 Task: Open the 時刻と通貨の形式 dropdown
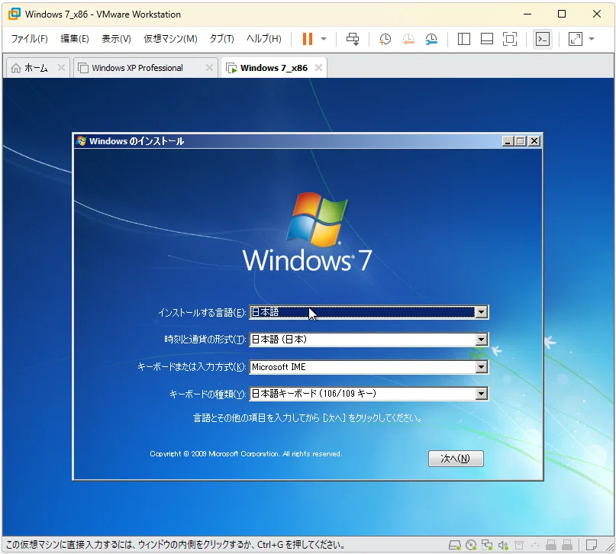[481, 340]
